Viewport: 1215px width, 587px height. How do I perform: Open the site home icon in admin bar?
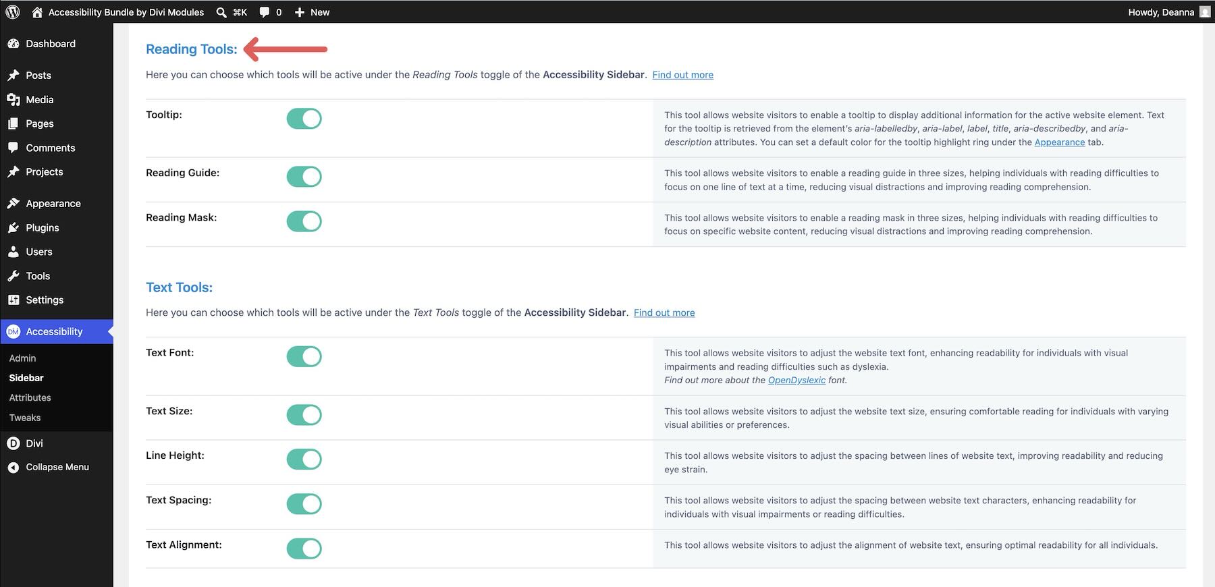pyautogui.click(x=38, y=12)
